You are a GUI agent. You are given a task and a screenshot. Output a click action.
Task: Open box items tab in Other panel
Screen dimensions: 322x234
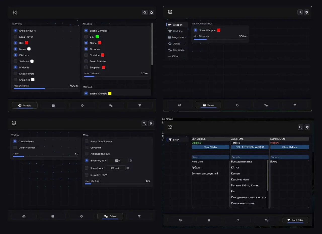[x=53, y=216]
